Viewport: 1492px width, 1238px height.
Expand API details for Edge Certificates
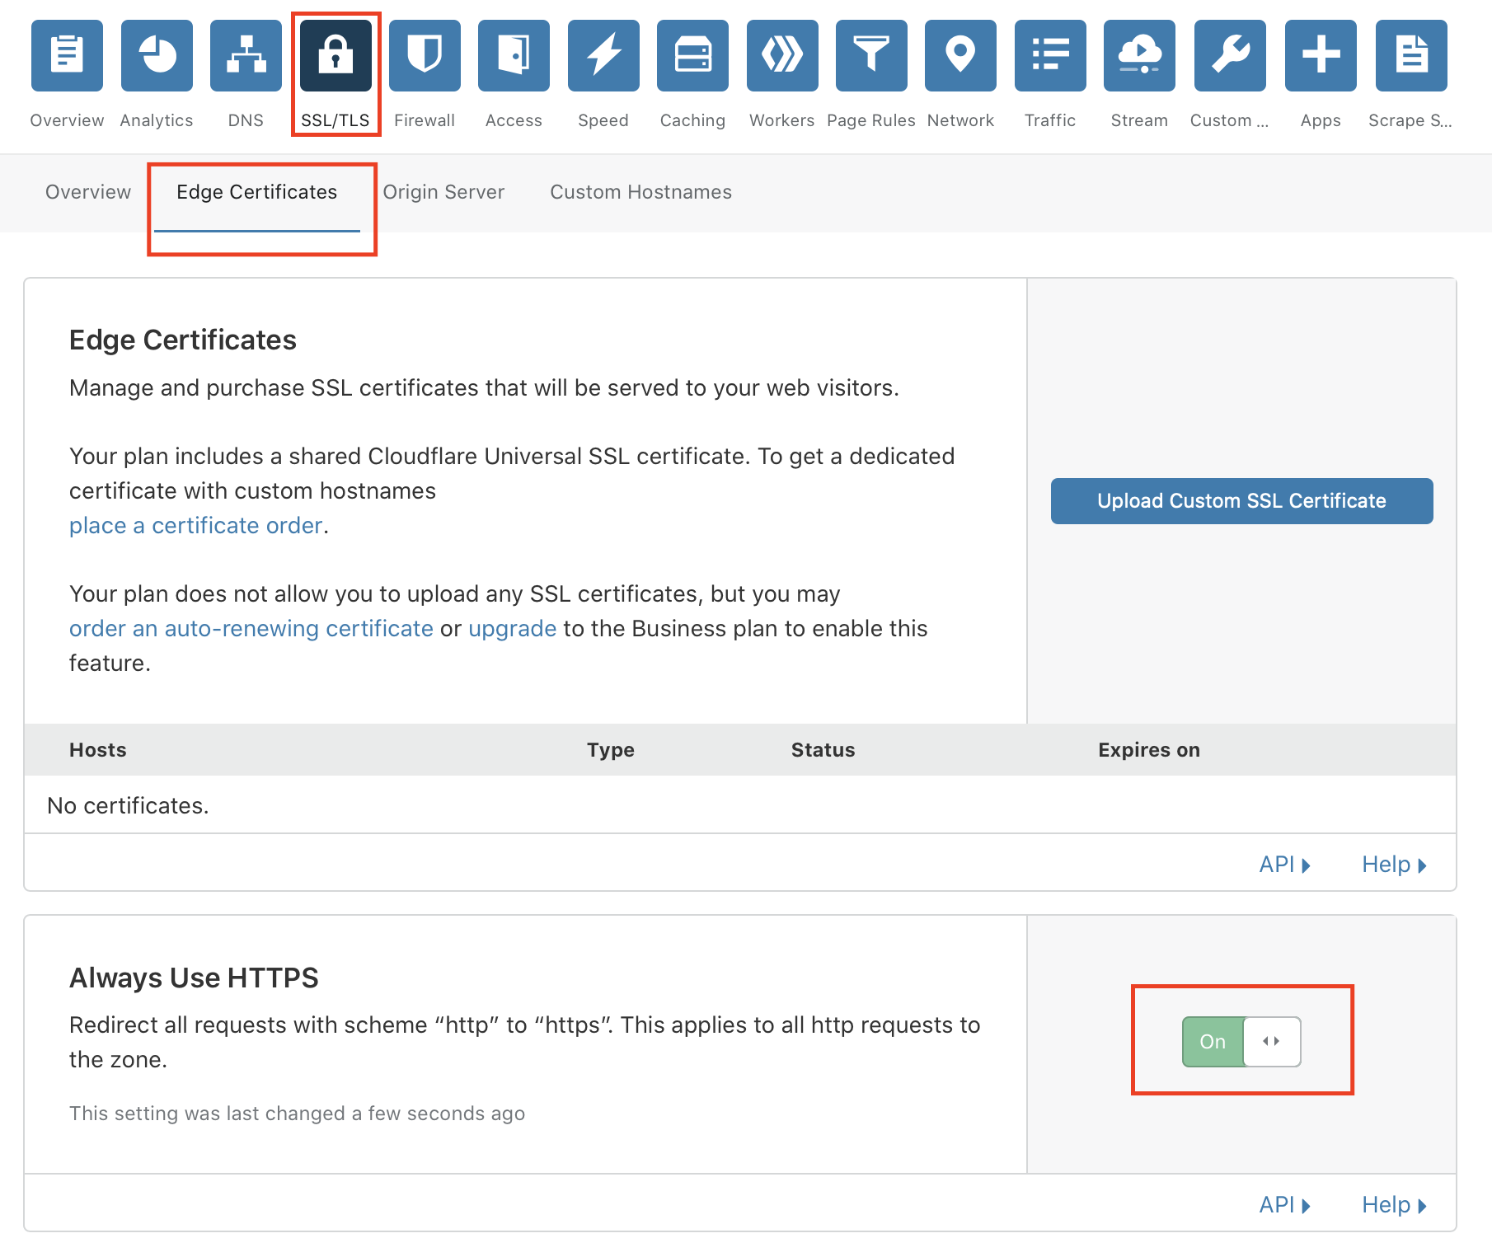[1284, 865]
